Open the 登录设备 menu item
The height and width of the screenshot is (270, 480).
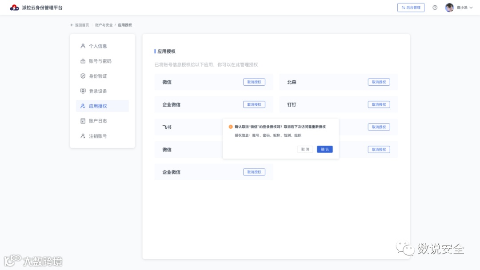click(x=102, y=91)
